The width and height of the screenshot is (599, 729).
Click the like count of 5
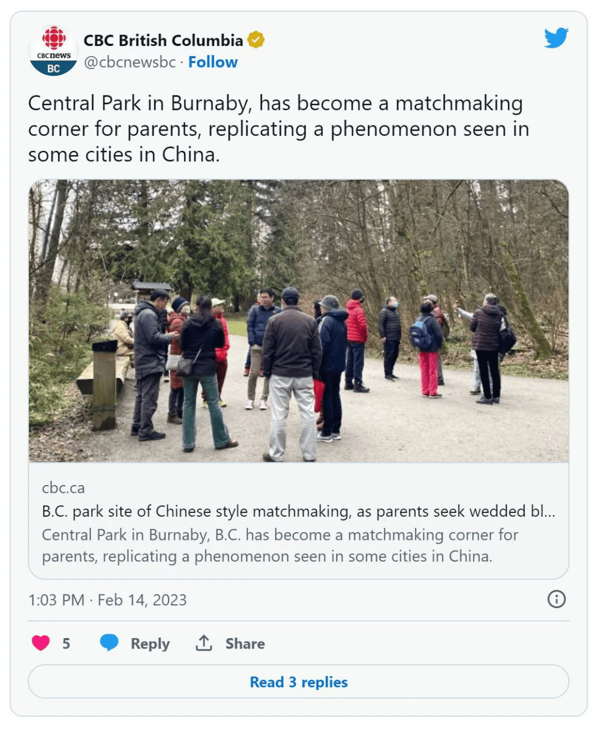coord(66,644)
